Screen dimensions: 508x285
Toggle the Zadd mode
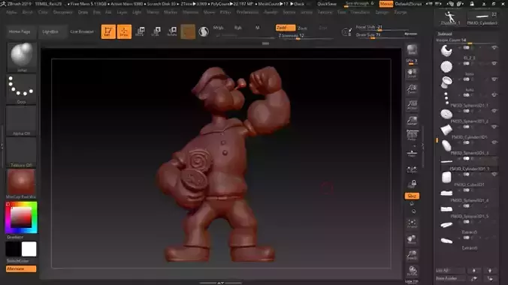click(286, 28)
